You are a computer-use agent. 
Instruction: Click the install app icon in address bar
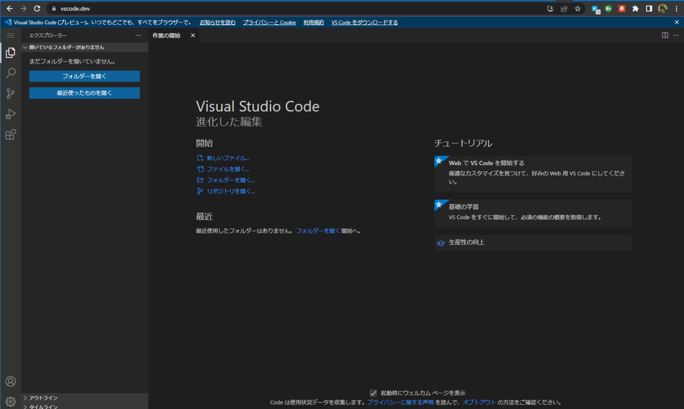point(550,9)
